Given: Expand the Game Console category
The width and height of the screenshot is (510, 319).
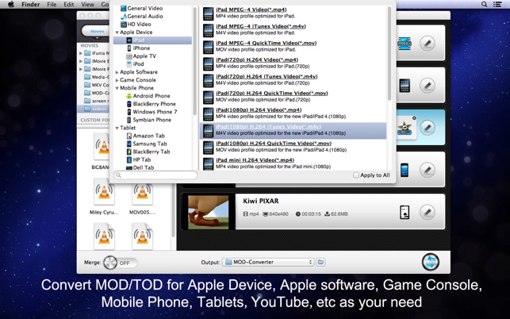Looking at the screenshot, I should click(117, 80).
